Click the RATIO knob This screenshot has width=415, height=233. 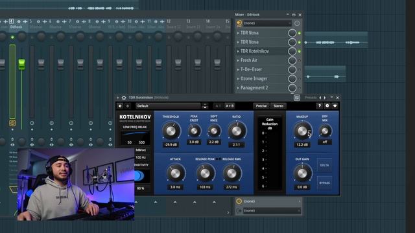(x=236, y=131)
